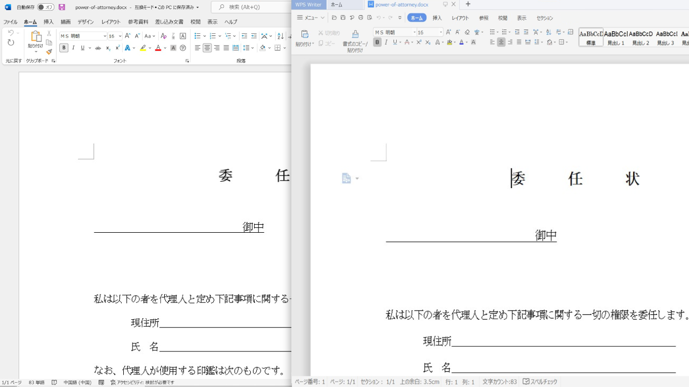689x387 pixels.
Task: Click the Sort A-Z icon in Word
Action: tap(280, 36)
